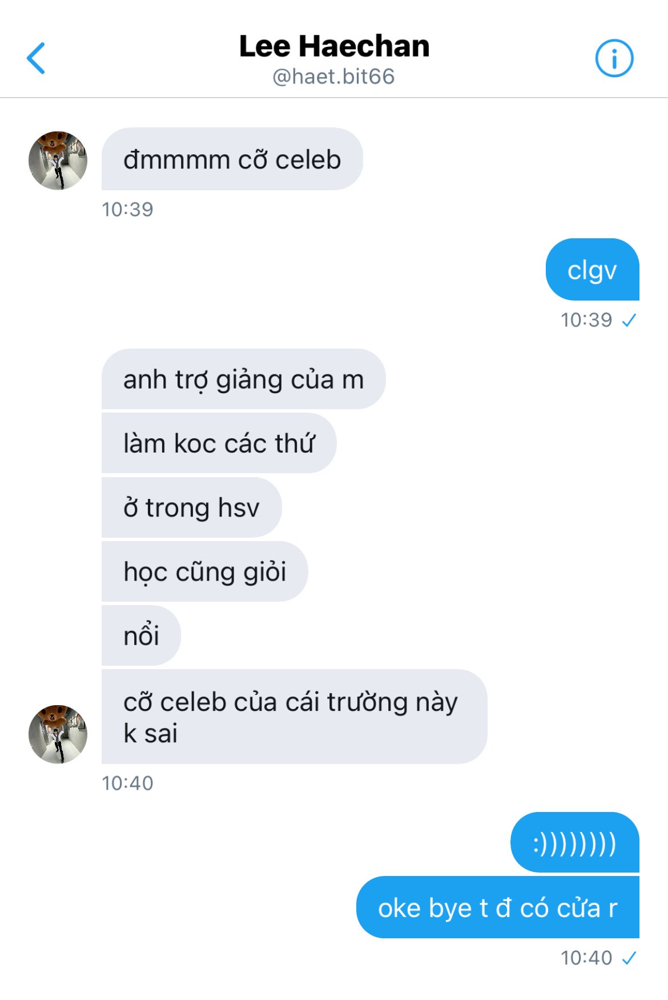Open conversation info icon
668x1000 pixels.
614,58
